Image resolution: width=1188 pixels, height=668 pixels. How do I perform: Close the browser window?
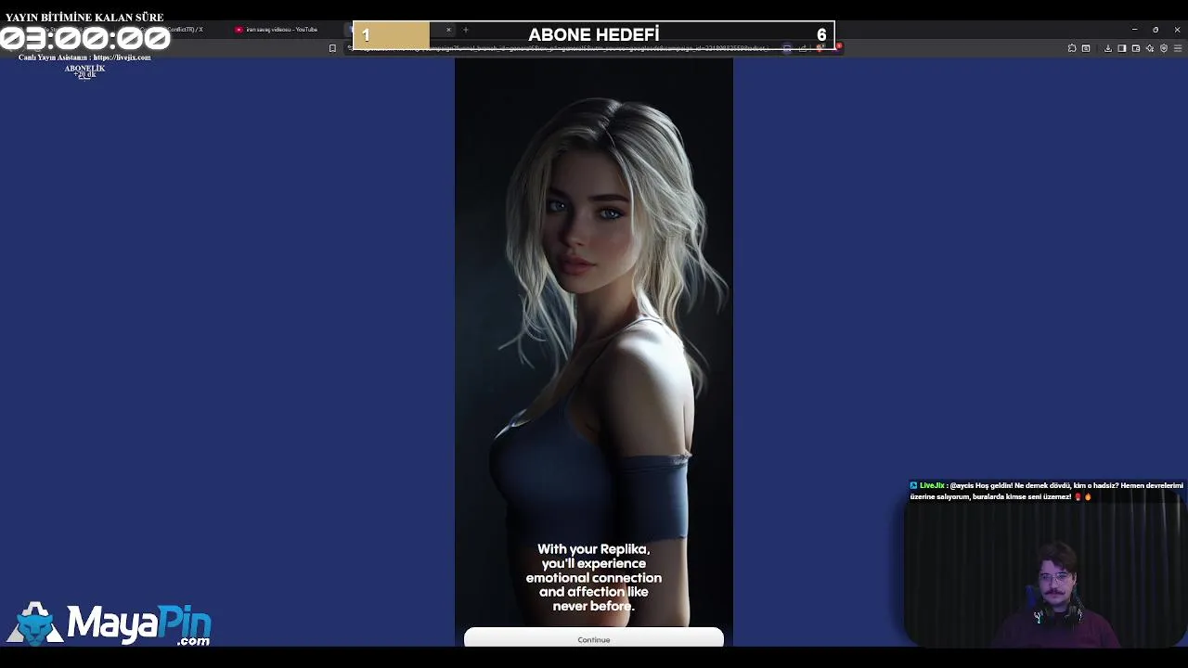[x=1177, y=30]
